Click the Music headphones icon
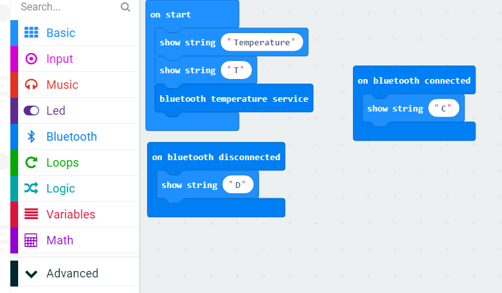 [31, 85]
